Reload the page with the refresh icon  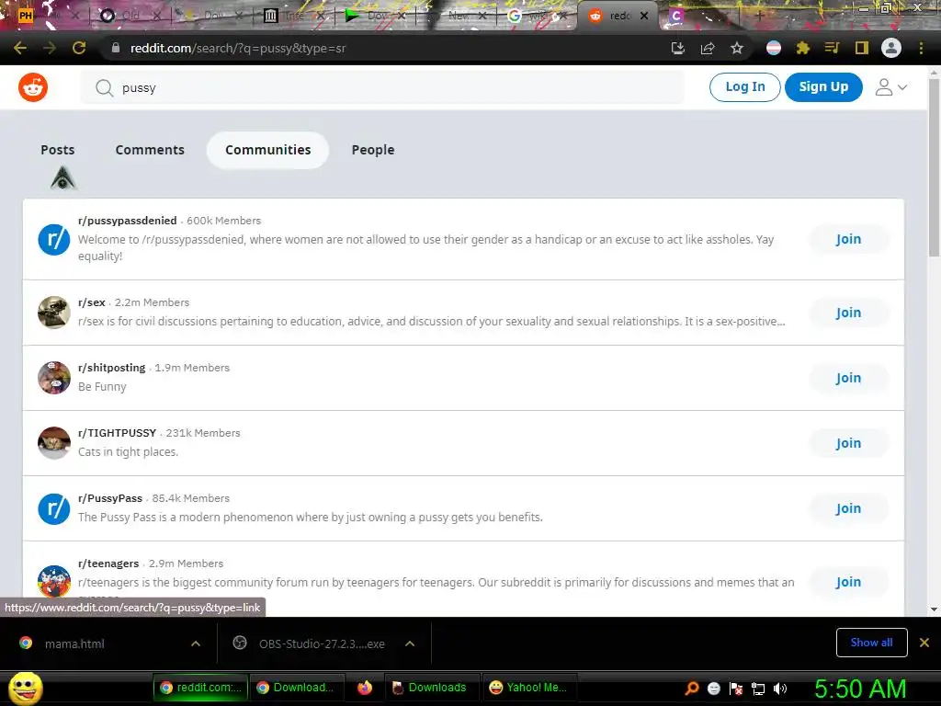tap(79, 48)
